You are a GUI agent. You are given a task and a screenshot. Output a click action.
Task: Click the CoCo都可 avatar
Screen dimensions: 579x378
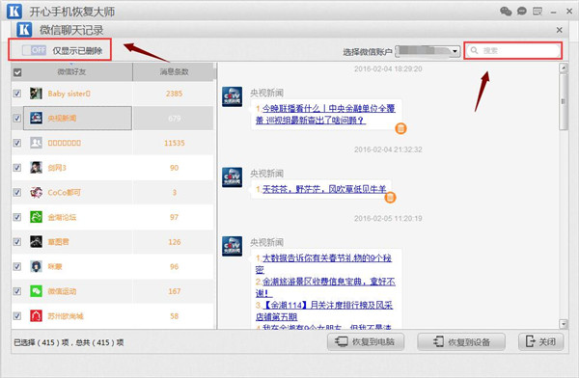coord(36,192)
